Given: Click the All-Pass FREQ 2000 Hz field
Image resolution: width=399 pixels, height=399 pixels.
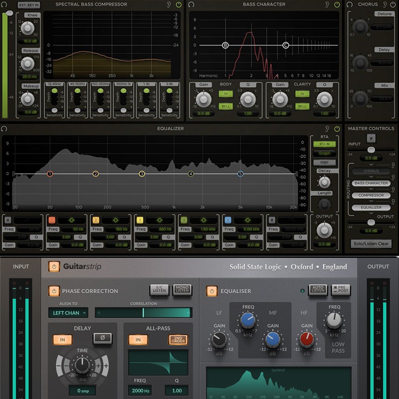Looking at the screenshot, I should [x=140, y=391].
